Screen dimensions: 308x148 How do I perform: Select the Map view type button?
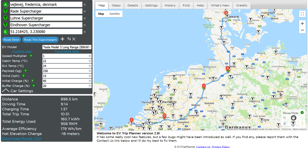(x=101, y=14)
